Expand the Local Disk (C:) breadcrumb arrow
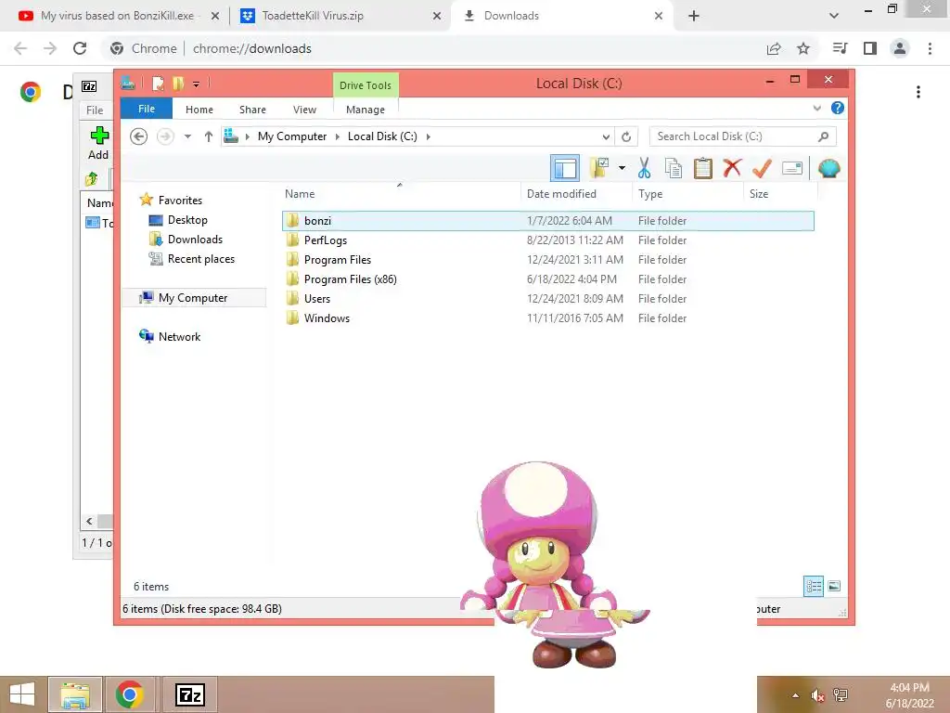950x713 pixels. point(428,137)
